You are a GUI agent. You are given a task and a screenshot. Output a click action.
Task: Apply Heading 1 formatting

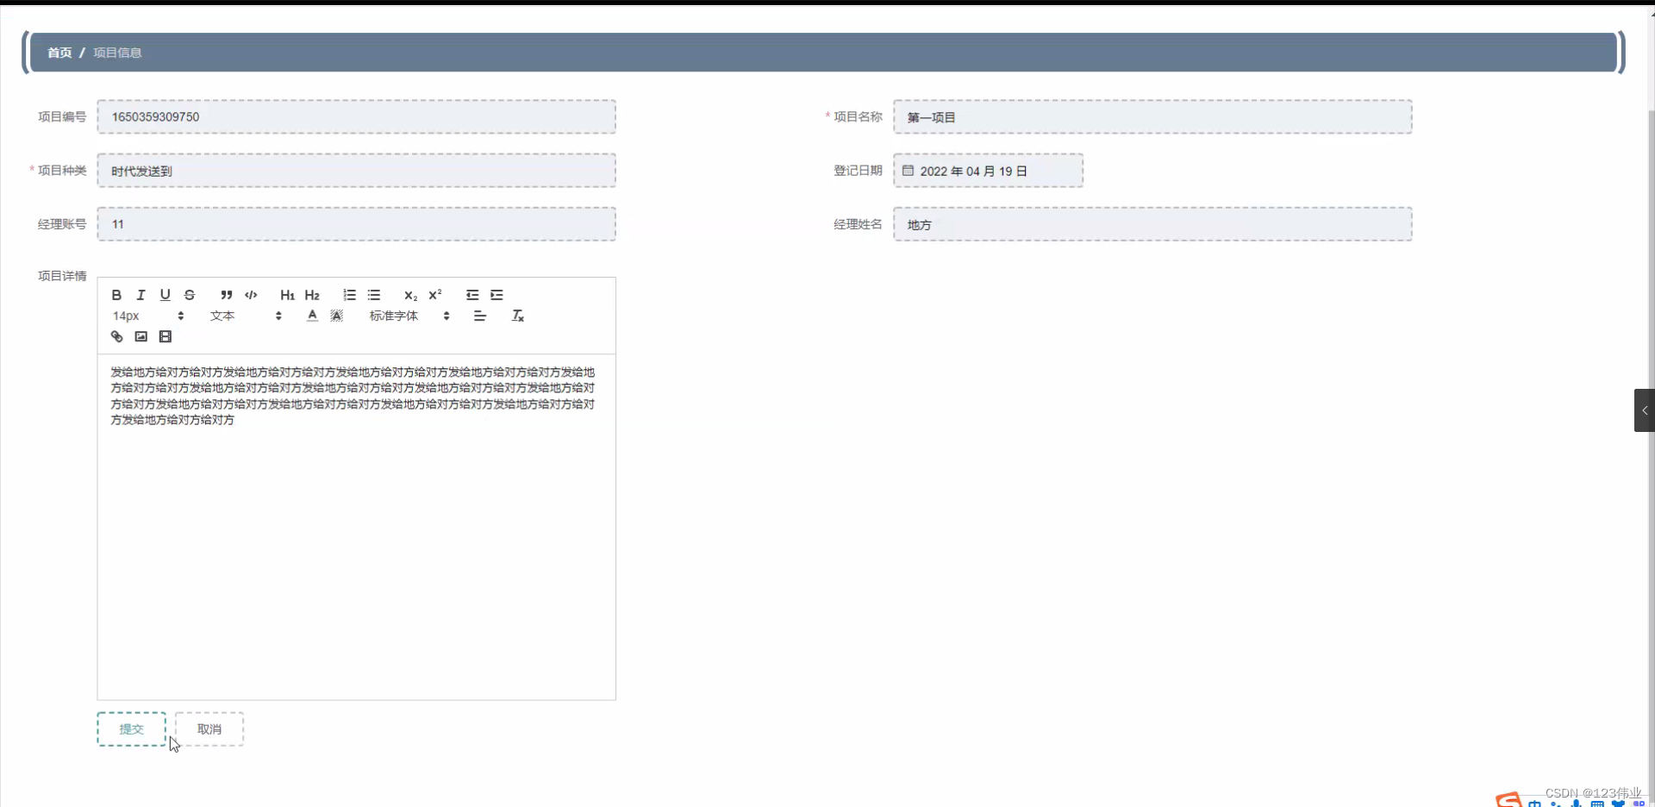pos(287,295)
